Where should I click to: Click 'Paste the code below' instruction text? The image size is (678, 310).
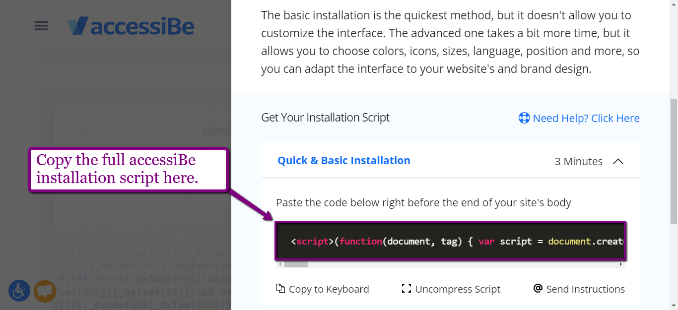coord(424,202)
